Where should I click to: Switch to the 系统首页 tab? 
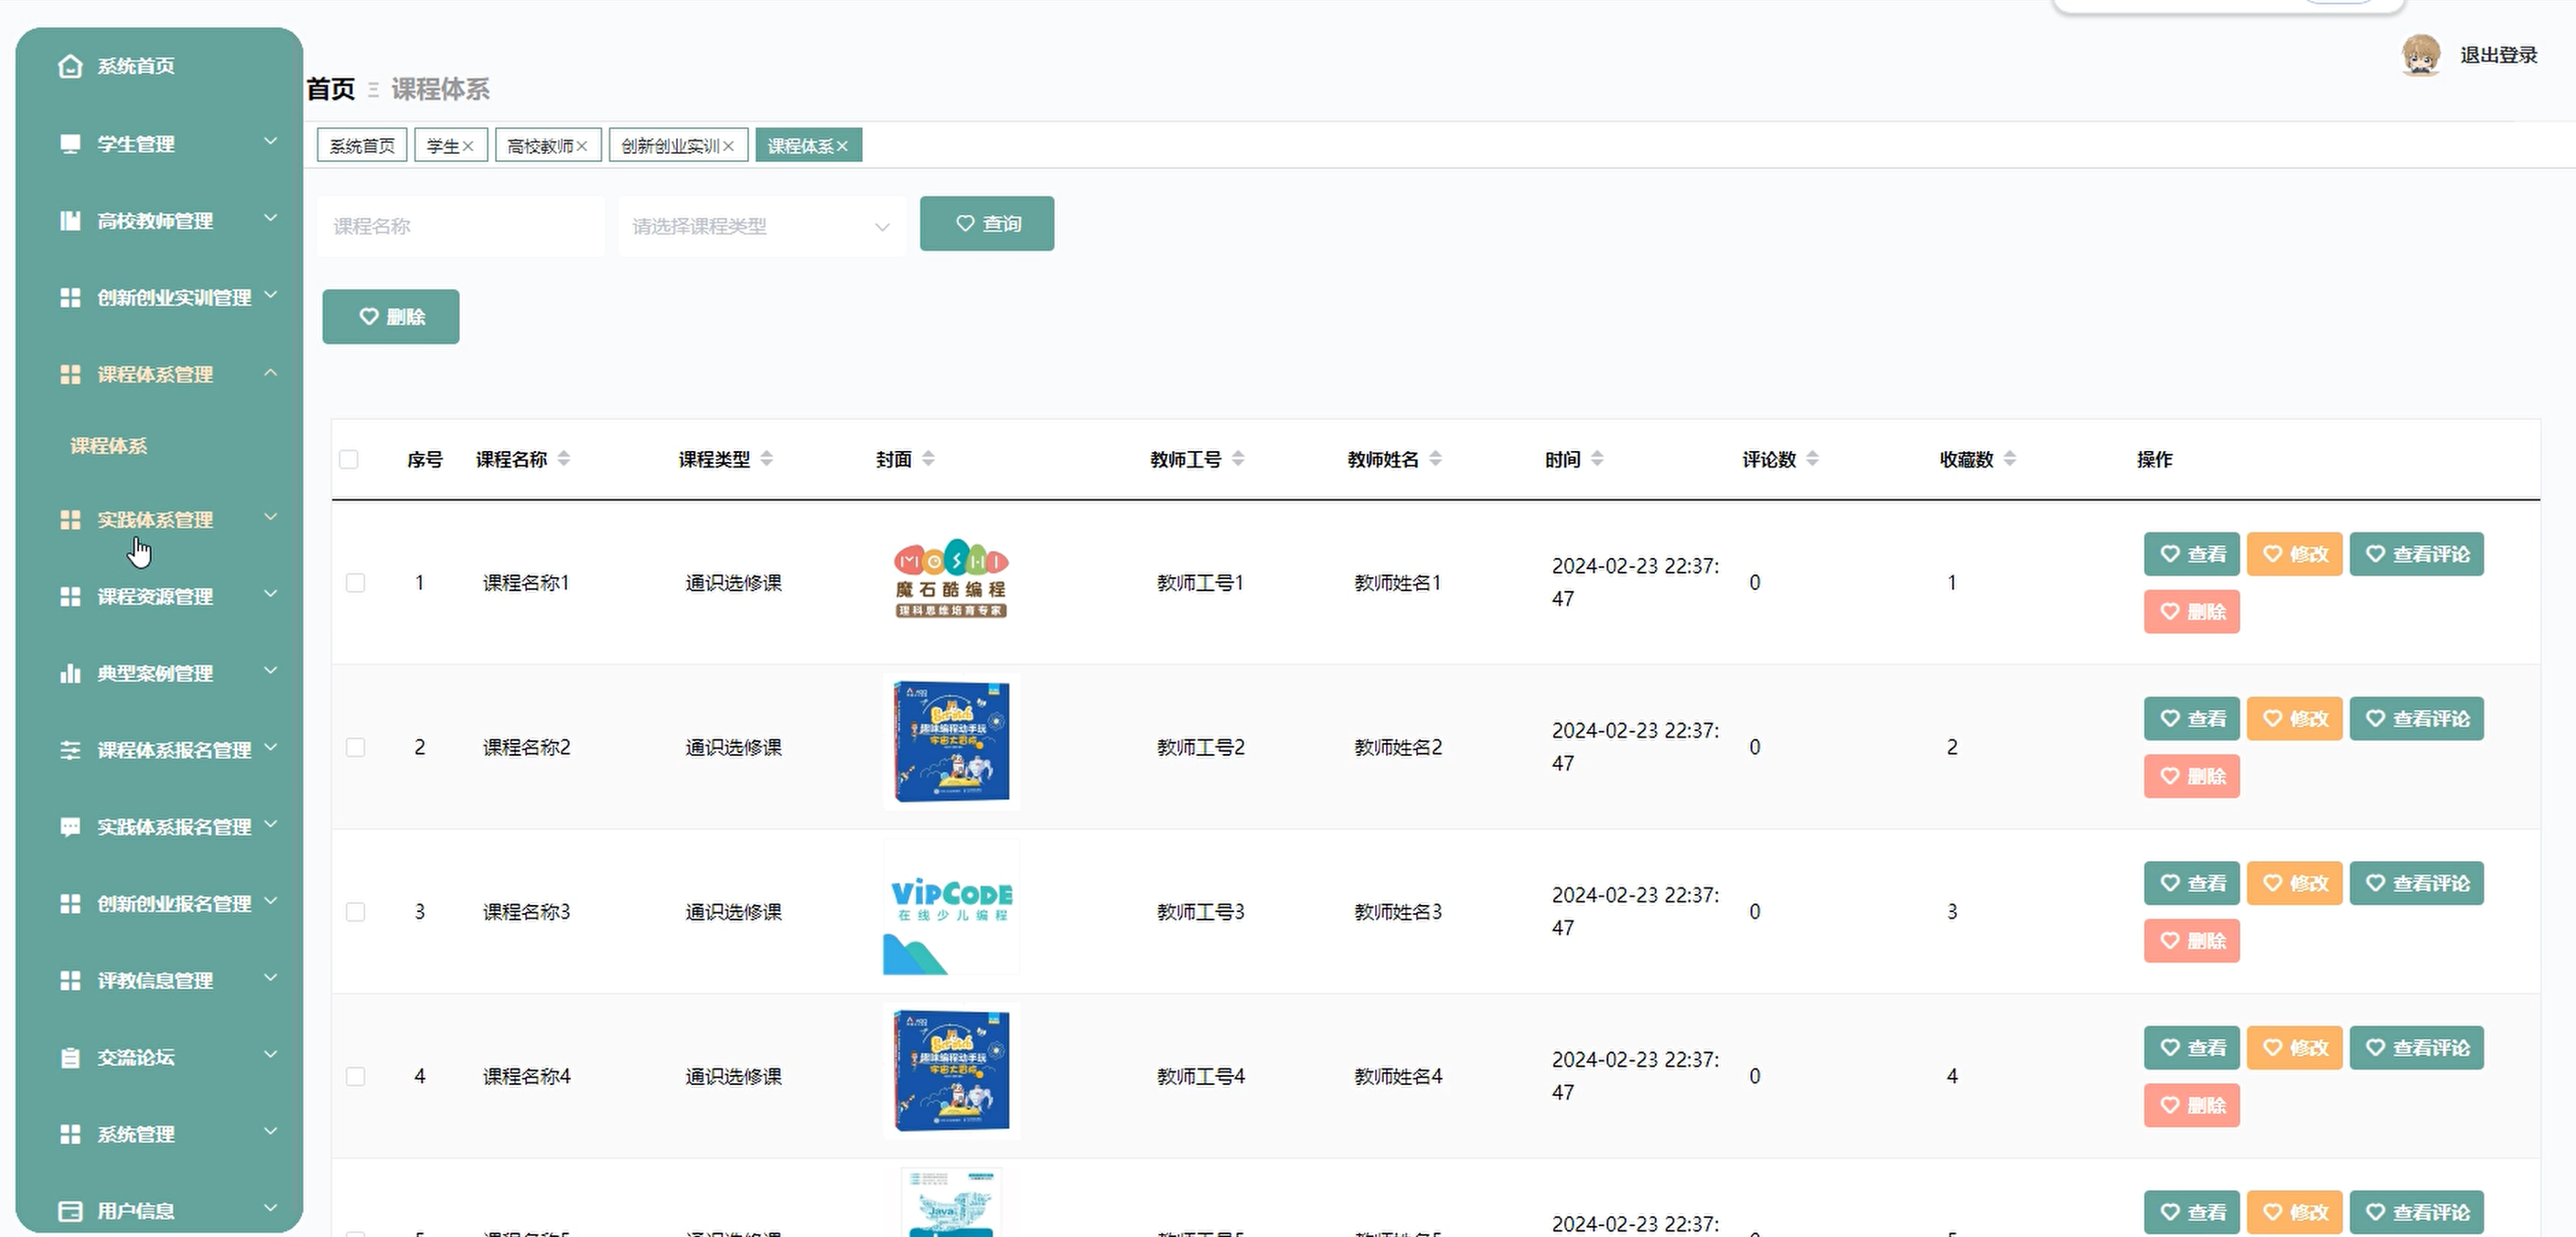pyautogui.click(x=362, y=146)
